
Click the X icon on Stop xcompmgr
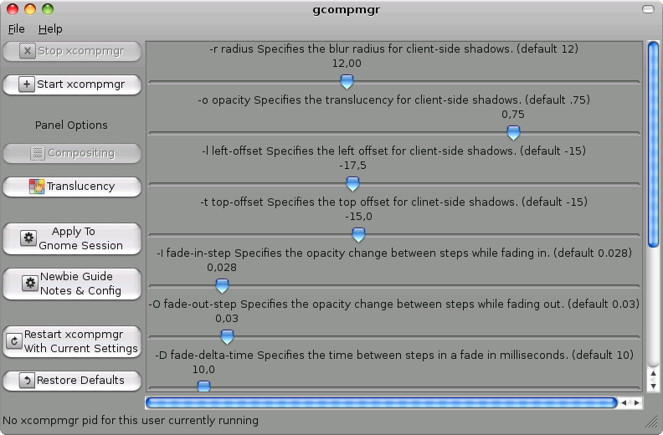[x=27, y=51]
